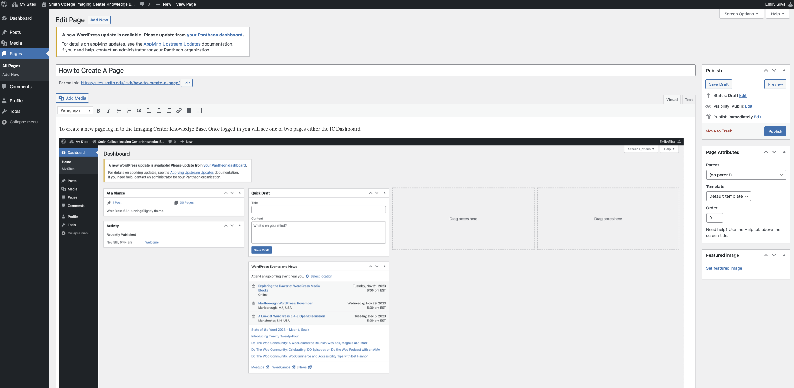Image resolution: width=794 pixels, height=388 pixels.
Task: Click the comments bubble in admin bar
Action: point(145,4)
